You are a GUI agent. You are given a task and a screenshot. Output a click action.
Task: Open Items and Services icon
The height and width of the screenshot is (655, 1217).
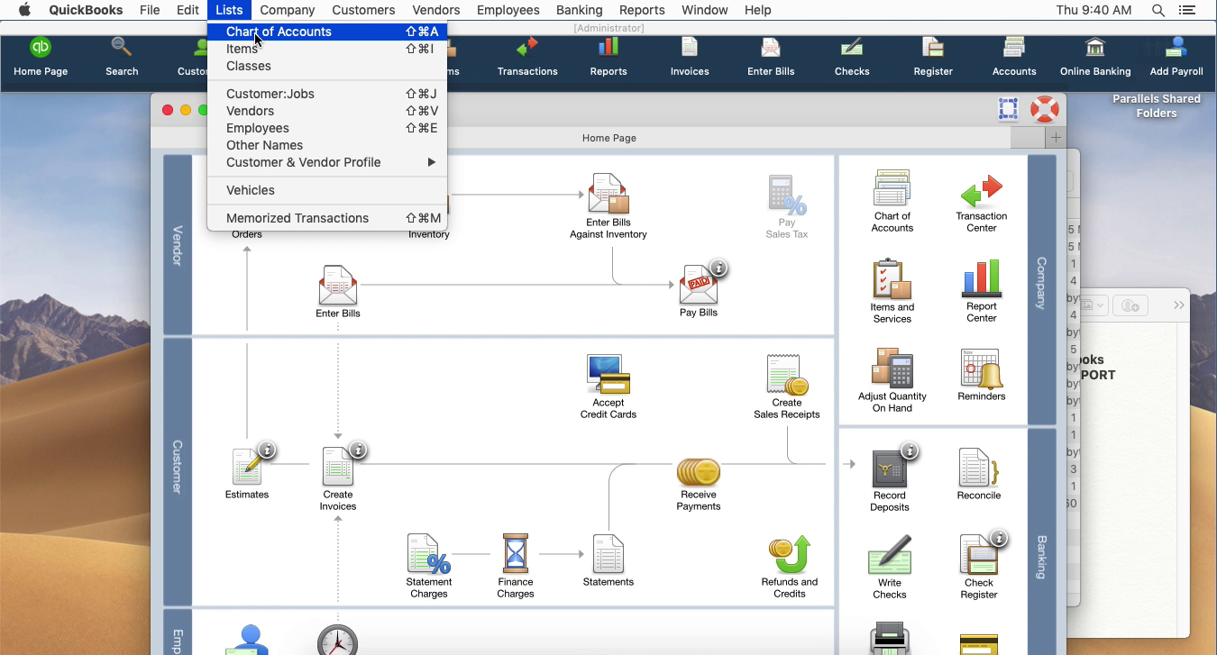(892, 278)
